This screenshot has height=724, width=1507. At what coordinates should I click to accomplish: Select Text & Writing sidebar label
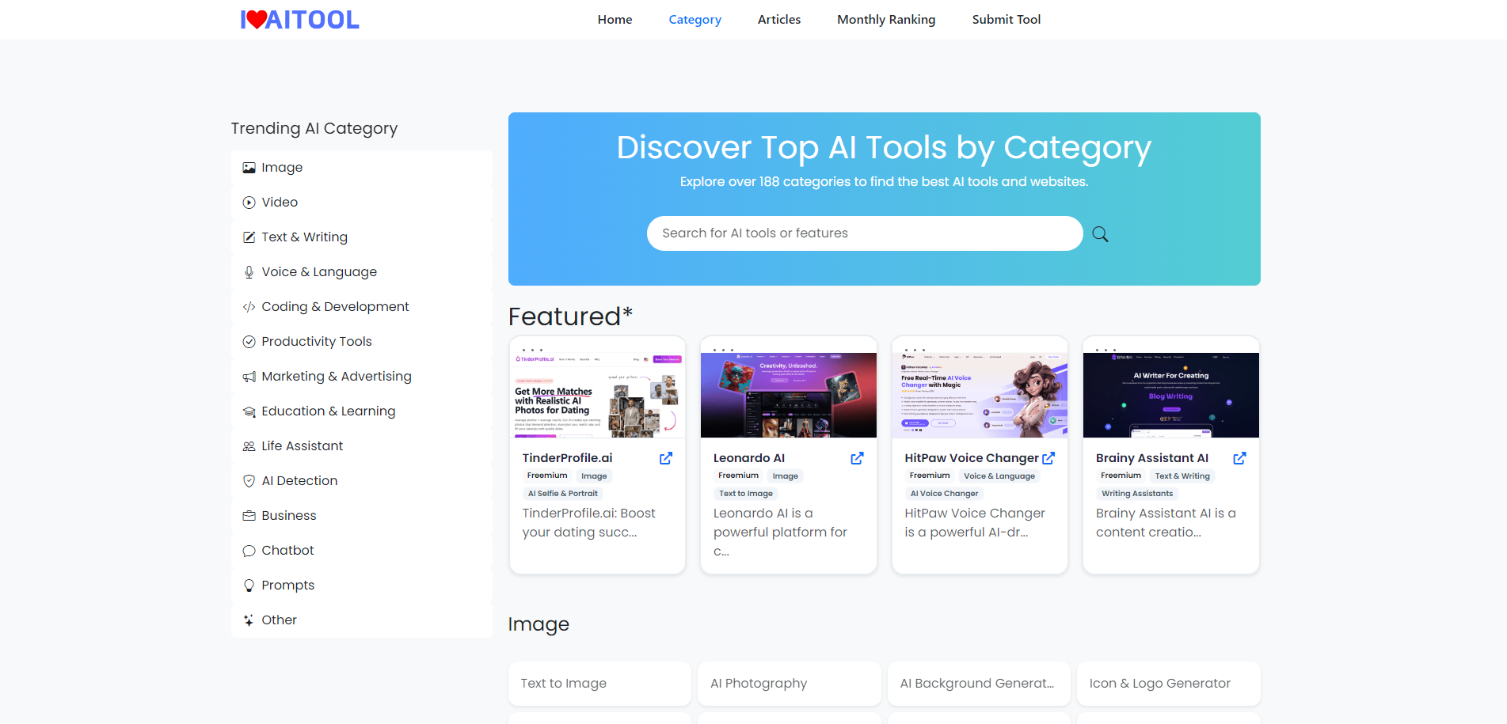(305, 237)
